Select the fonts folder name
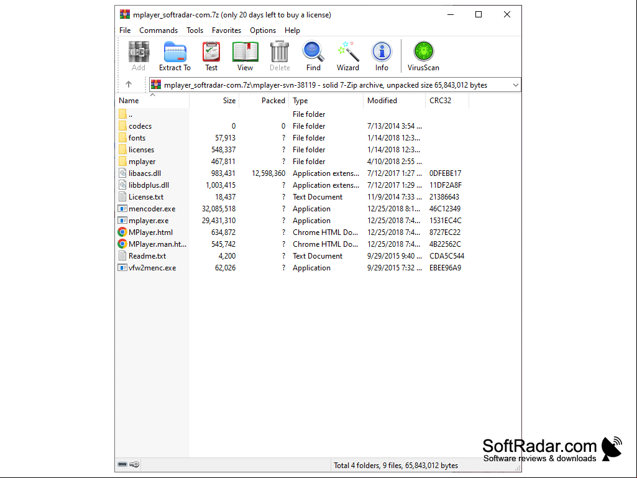637x478 pixels. point(137,138)
